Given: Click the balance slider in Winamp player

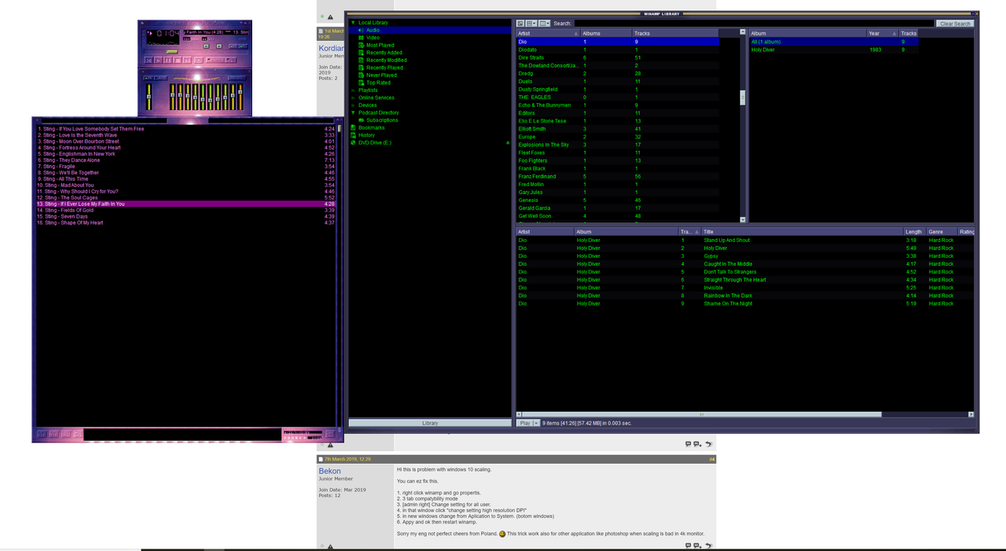Looking at the screenshot, I should [219, 46].
